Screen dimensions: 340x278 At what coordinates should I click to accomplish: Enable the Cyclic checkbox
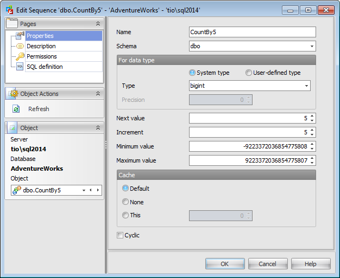pyautogui.click(x=120, y=235)
